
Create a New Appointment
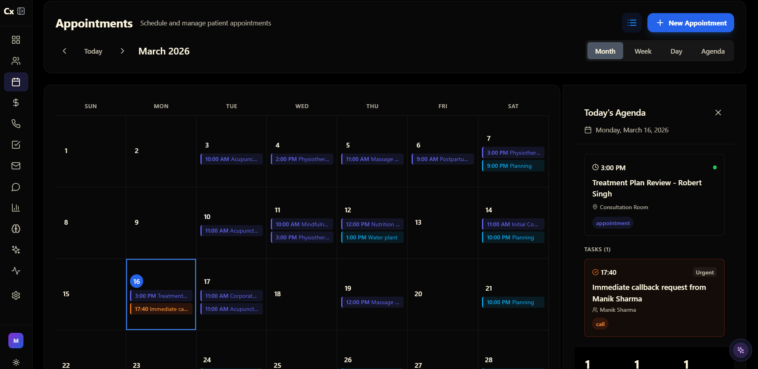point(690,23)
